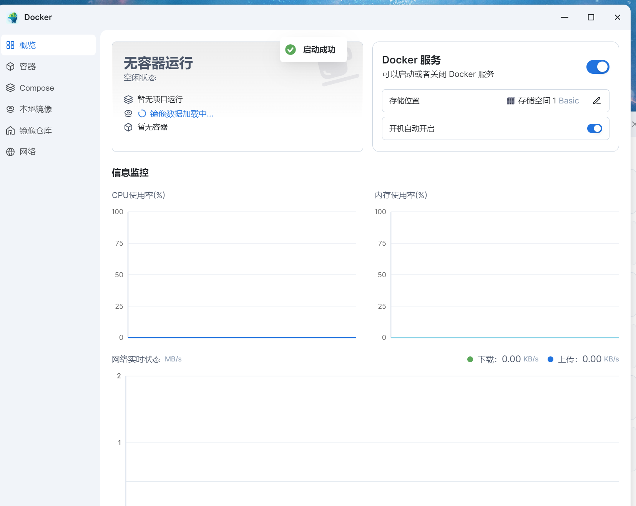Screen dimensions: 636x506
Task: Click the eye icon in the idle status card
Action: click(x=128, y=113)
